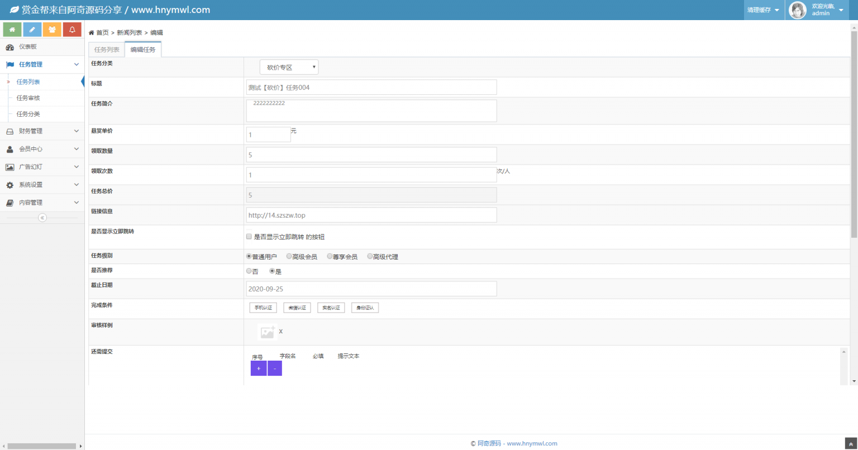Viewport: 858px width, 450px height.
Task: Click the 链接信息 URL field
Action: (371, 215)
